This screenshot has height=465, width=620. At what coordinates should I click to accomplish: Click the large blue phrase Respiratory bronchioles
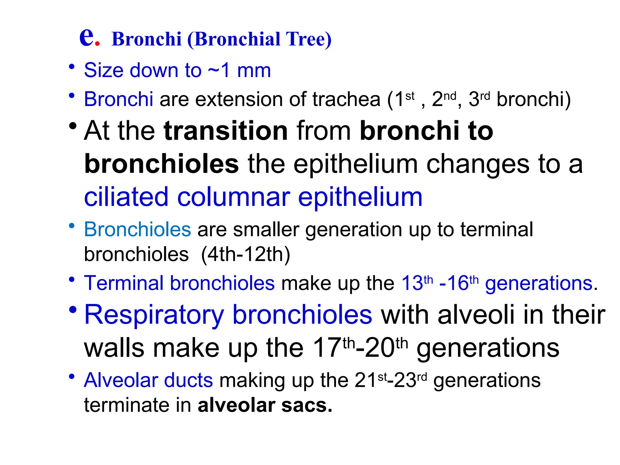[228, 315]
